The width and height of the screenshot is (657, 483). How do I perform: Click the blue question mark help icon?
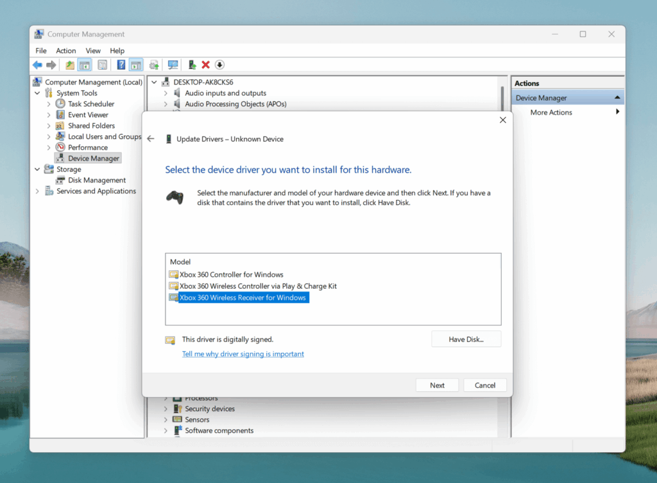click(x=121, y=65)
